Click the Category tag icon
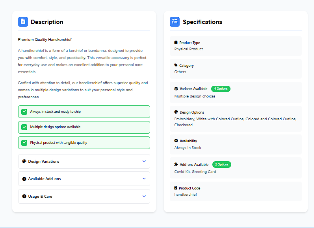The width and height of the screenshot is (314, 228). coord(176,65)
